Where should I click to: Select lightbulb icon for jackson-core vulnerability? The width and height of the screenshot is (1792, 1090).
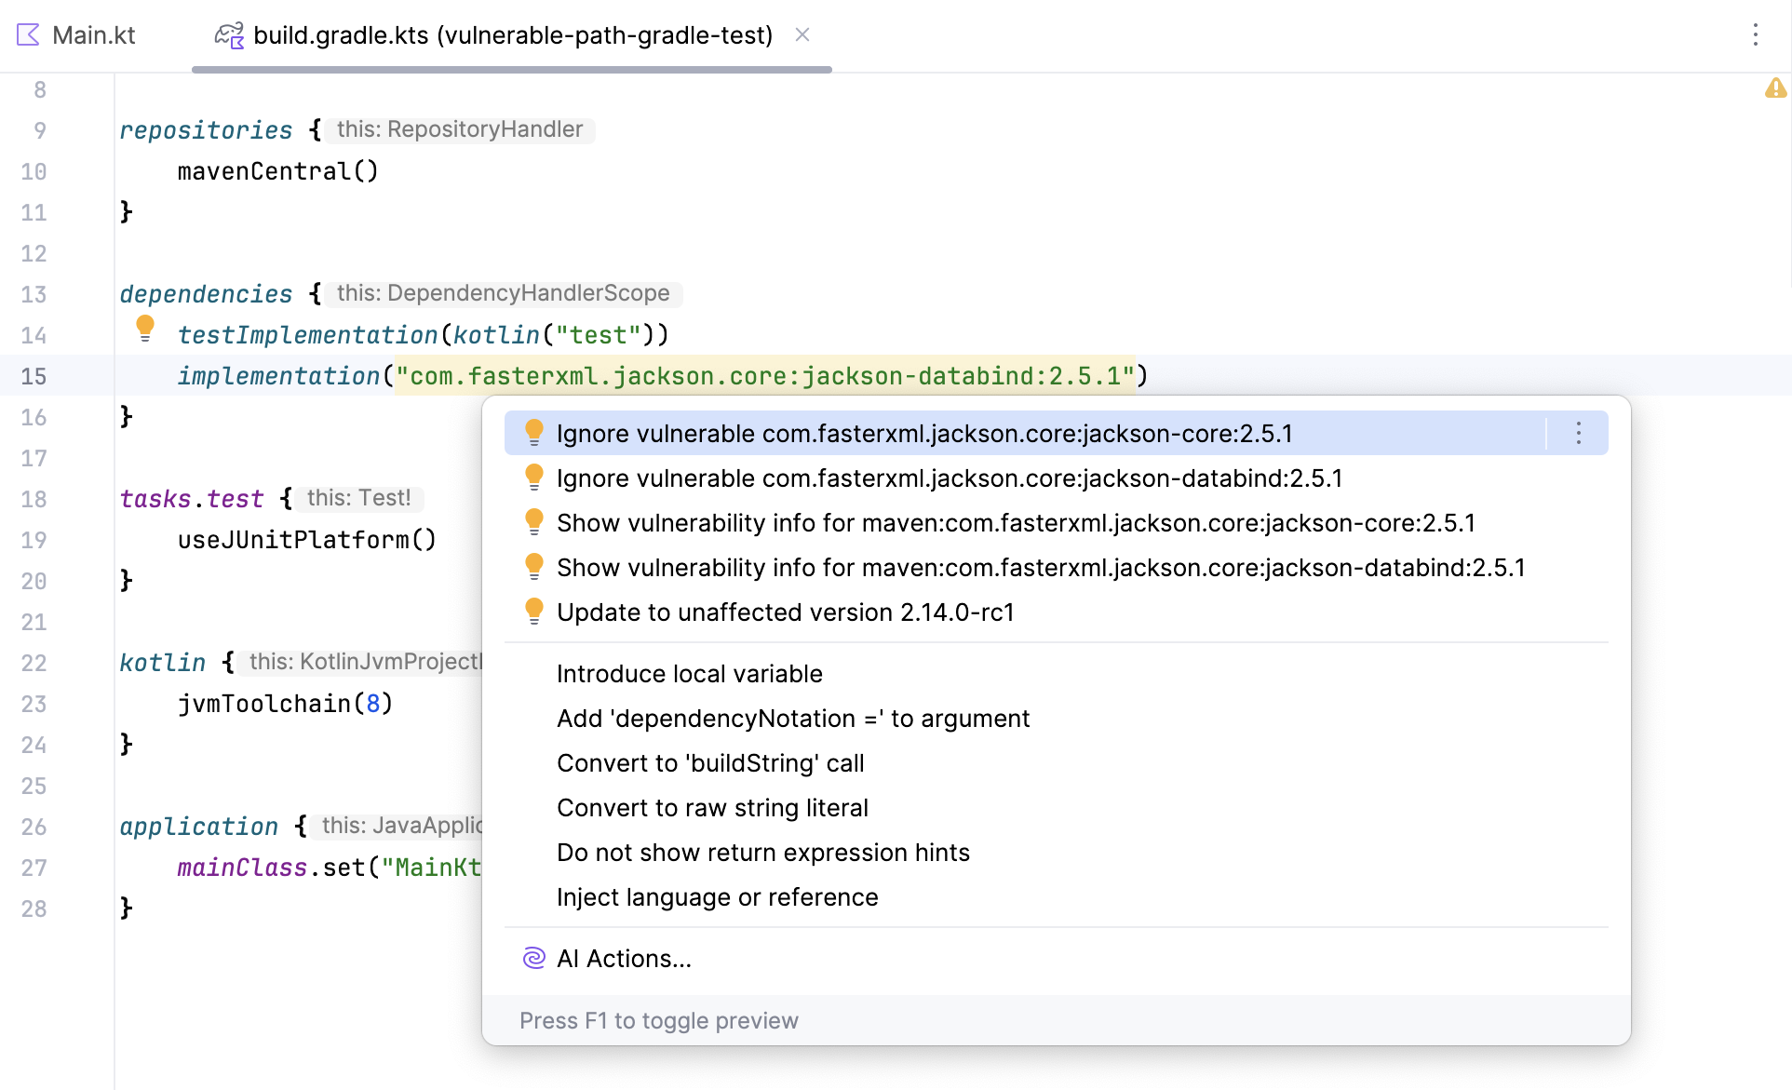[532, 434]
